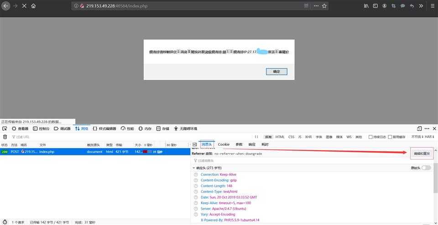Open the Firefox hamburger menu
The width and height of the screenshot is (438, 225).
click(x=432, y=6)
